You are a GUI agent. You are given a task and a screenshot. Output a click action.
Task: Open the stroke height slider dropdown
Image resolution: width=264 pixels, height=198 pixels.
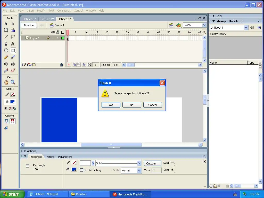coord(93,163)
